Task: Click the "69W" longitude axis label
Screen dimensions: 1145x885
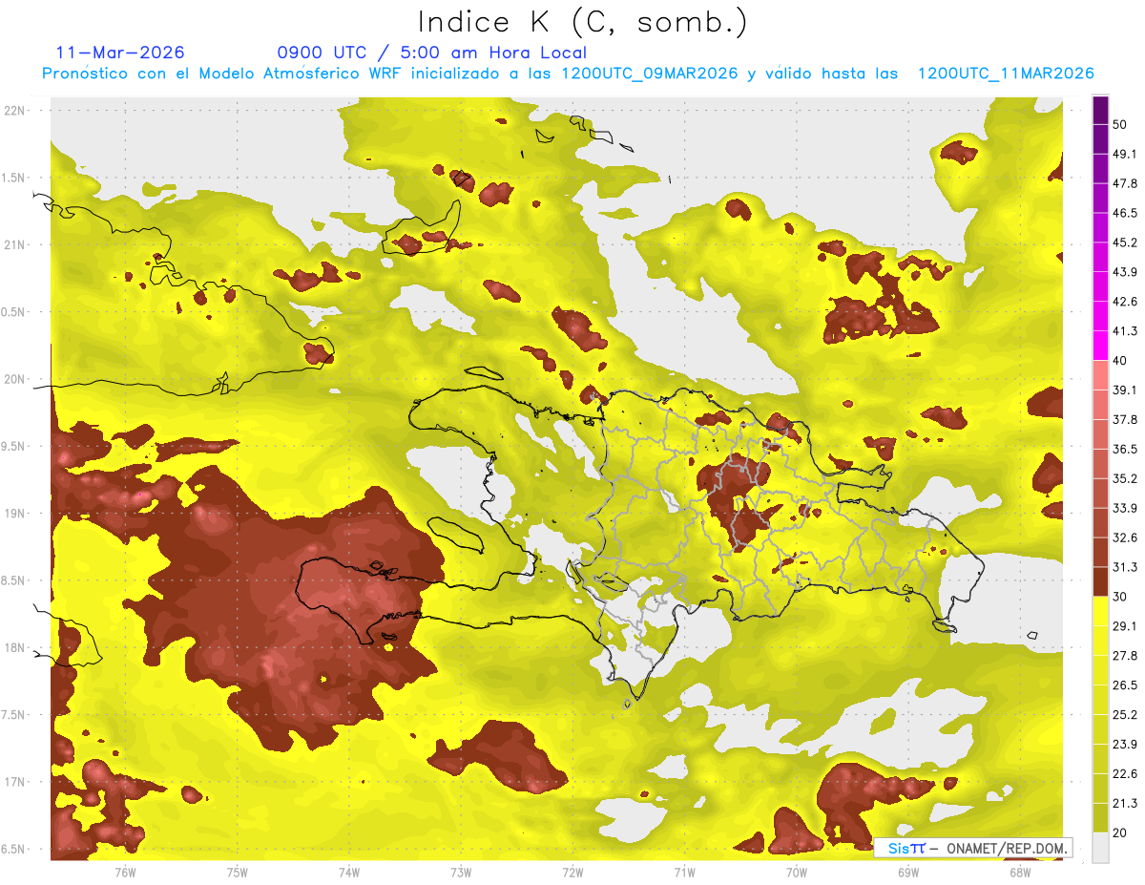Action: point(908,873)
